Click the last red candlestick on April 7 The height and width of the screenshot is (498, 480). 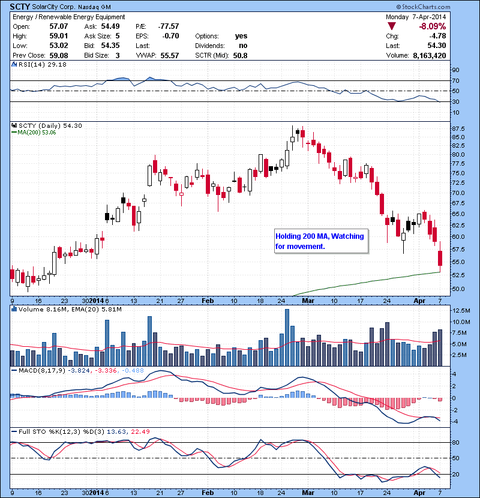(x=440, y=258)
